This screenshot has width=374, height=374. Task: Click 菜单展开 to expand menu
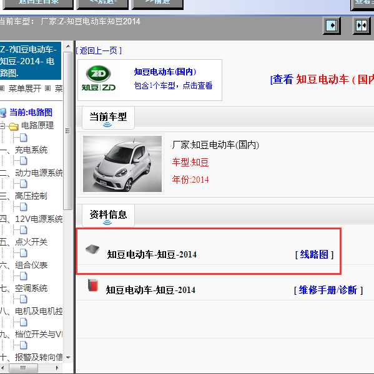pos(24,89)
